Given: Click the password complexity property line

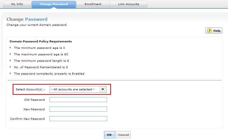Looking at the screenshot, I should pos(49,74).
